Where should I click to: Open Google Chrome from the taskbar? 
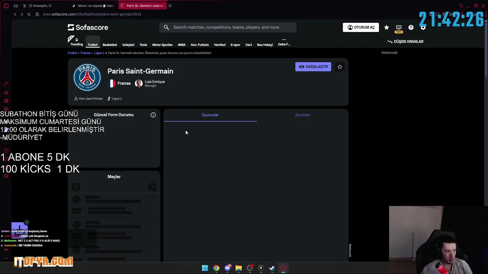[x=216, y=268]
